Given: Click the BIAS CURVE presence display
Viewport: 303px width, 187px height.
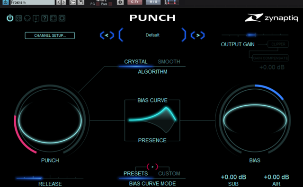Looking at the screenshot, I should coord(152,120).
